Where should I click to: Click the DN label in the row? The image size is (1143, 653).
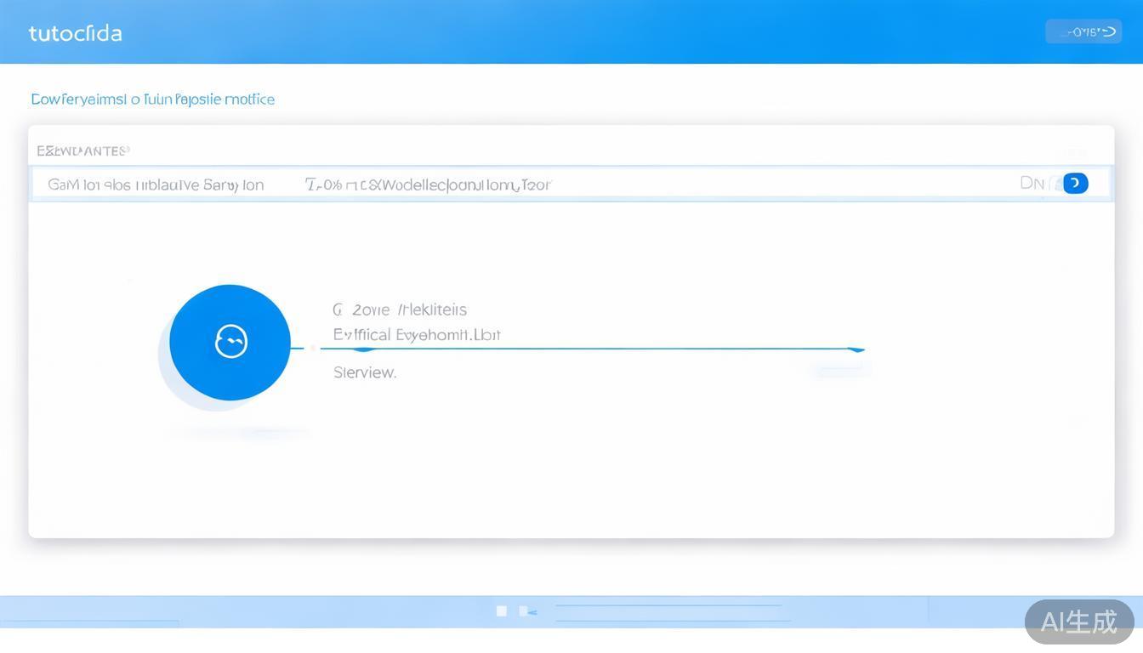(x=1031, y=183)
